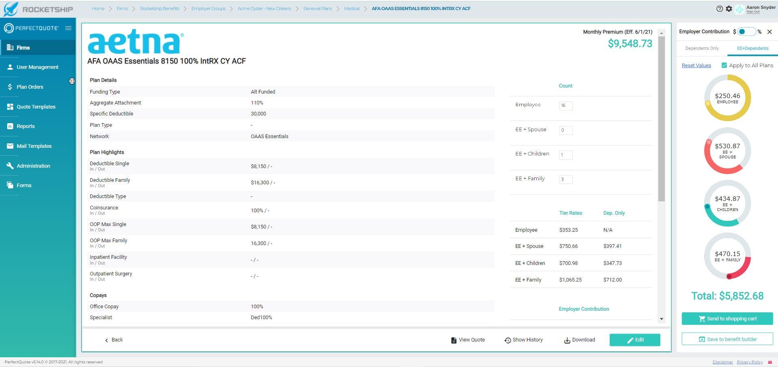
Task: Select the EE+Dependents tab
Action: 752,48
